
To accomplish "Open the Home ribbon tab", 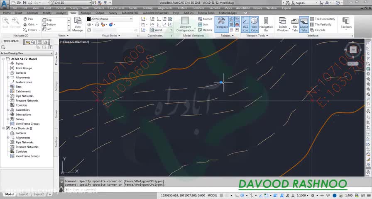I will (7, 13).
